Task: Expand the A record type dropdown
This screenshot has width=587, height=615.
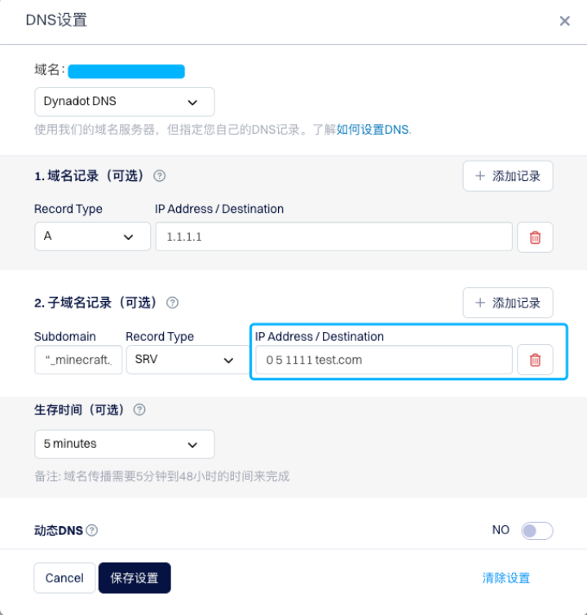Action: click(x=92, y=237)
